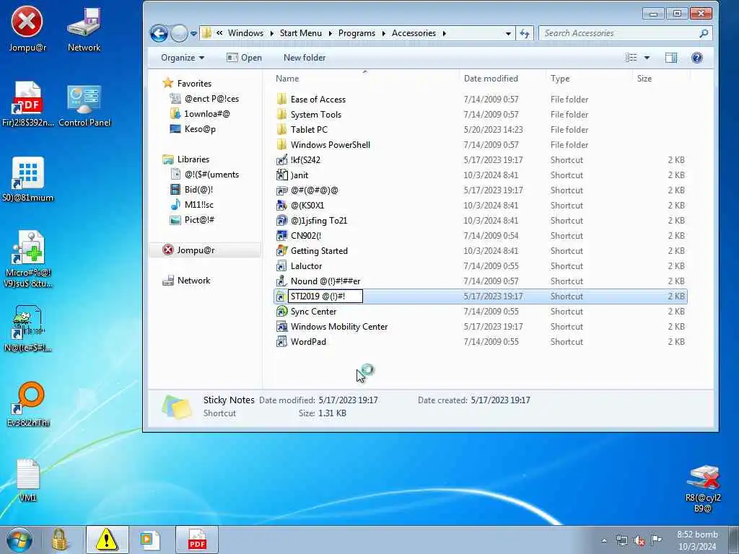Go back using the Explorer back arrow
The height and width of the screenshot is (554, 739).
coord(159,33)
